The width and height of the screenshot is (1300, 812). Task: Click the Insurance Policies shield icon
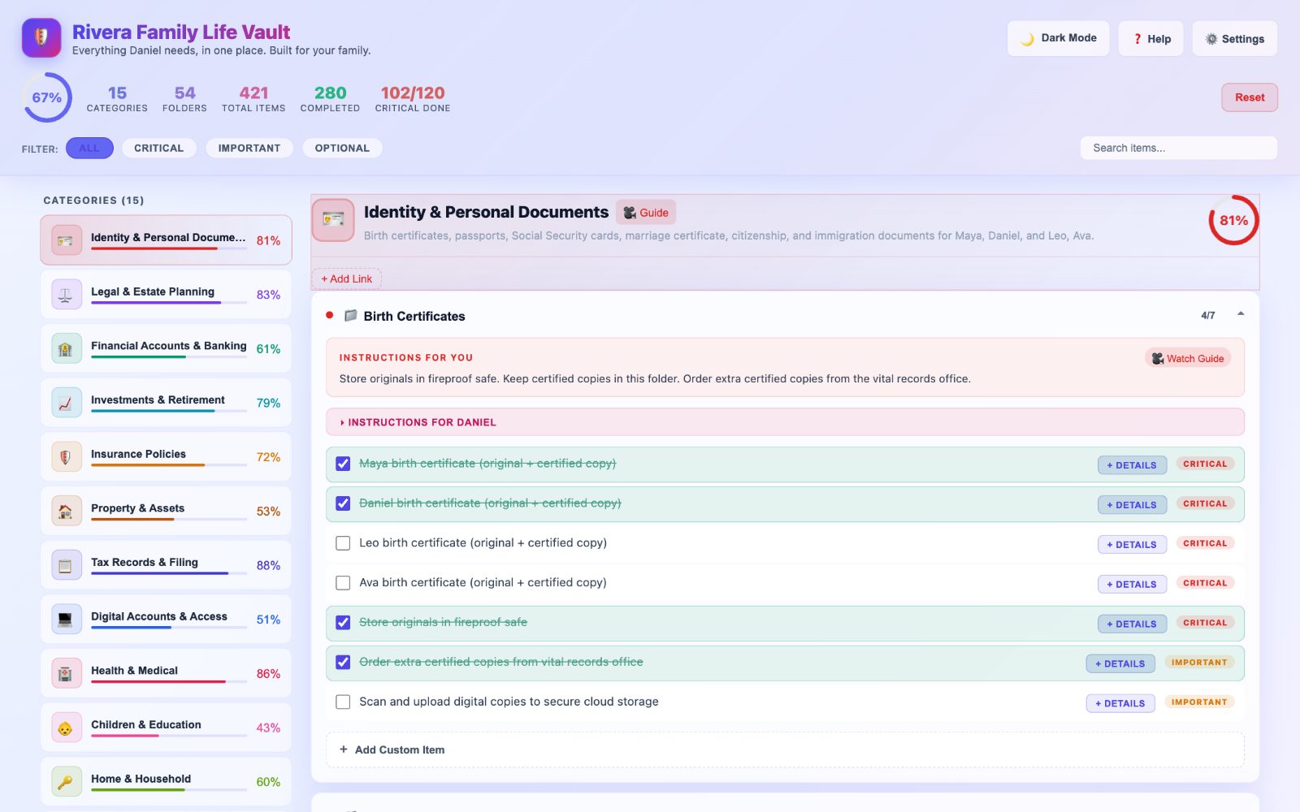click(66, 457)
